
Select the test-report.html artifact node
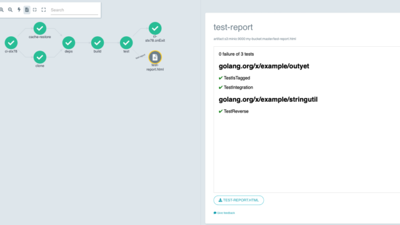(x=155, y=57)
